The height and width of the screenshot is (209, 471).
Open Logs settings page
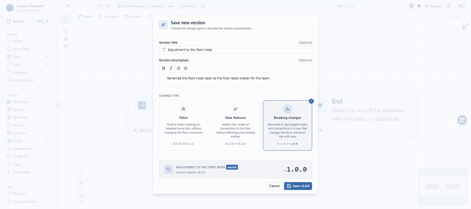pos(16,164)
